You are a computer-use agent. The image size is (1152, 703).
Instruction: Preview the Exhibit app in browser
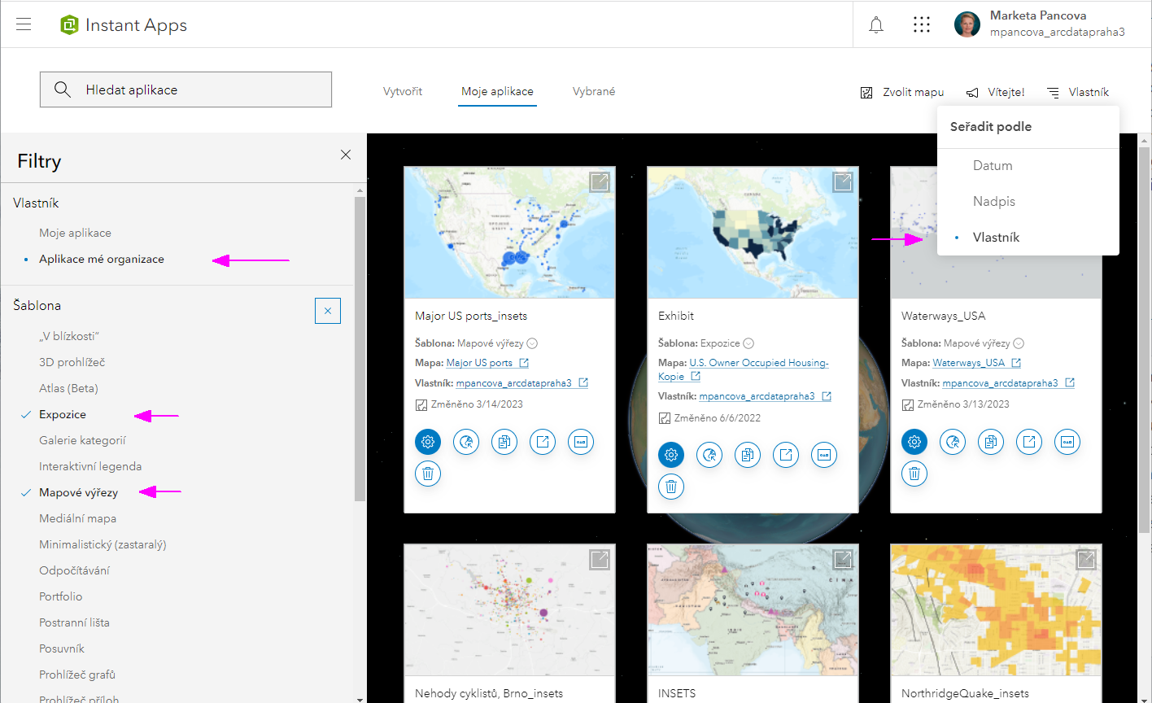[709, 455]
